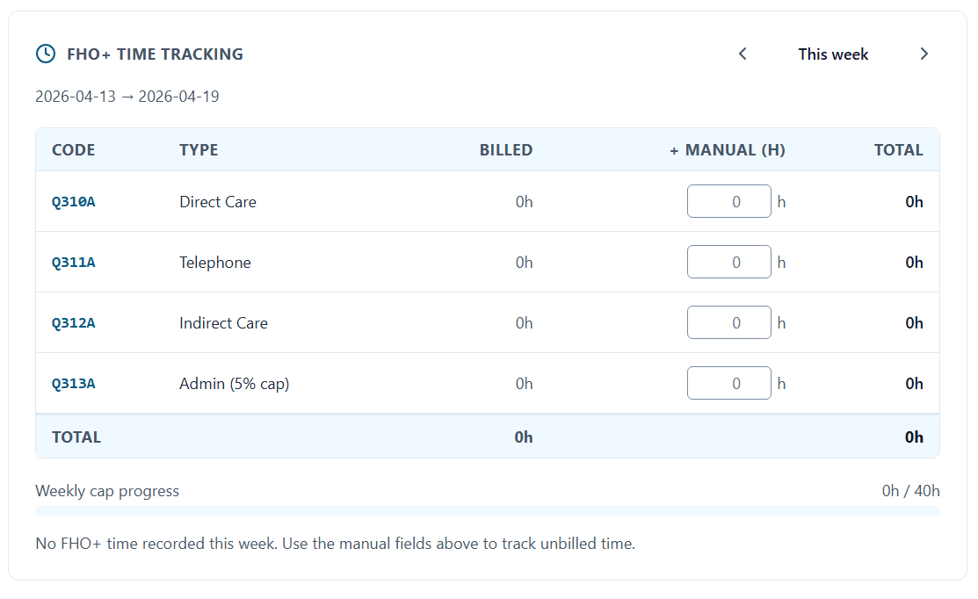This screenshot has height=599, width=978.
Task: Click the TYPE column header
Action: click(x=199, y=149)
